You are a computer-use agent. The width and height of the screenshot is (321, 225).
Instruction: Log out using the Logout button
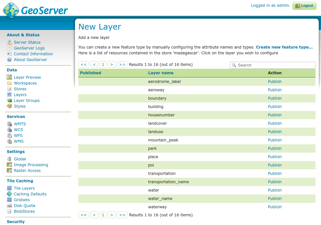point(304,6)
